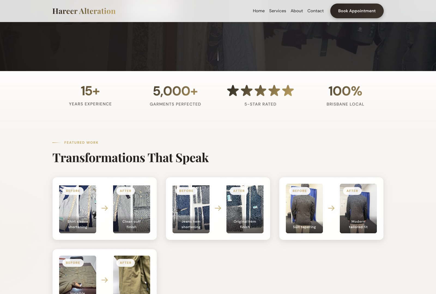Viewport: 436px width, 294px height.
Task: Click the 5,000+ garments perfected figure
Action: point(175,91)
